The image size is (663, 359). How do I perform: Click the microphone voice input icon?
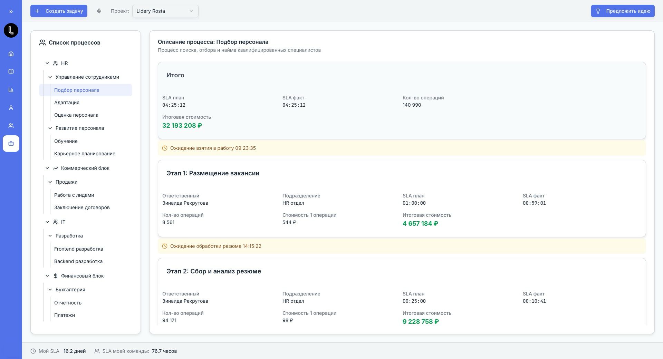[99, 11]
